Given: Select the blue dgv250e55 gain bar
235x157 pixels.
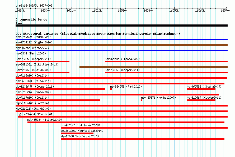Looking at the screenshot, I should point(121,50).
